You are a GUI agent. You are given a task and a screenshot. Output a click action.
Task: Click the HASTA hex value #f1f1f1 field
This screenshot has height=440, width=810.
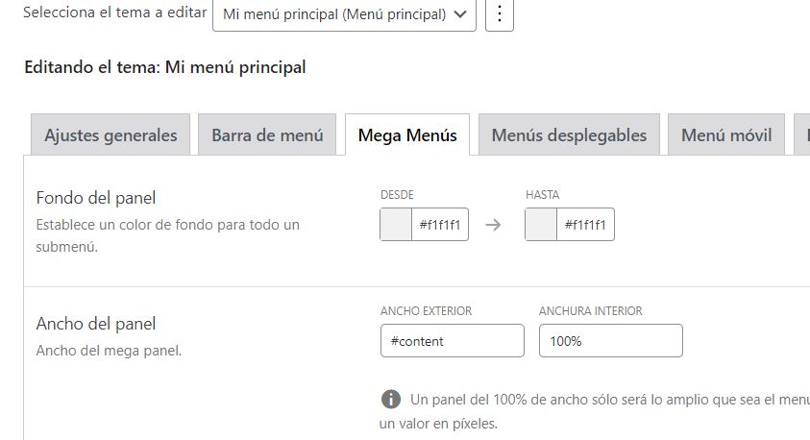[x=585, y=225]
